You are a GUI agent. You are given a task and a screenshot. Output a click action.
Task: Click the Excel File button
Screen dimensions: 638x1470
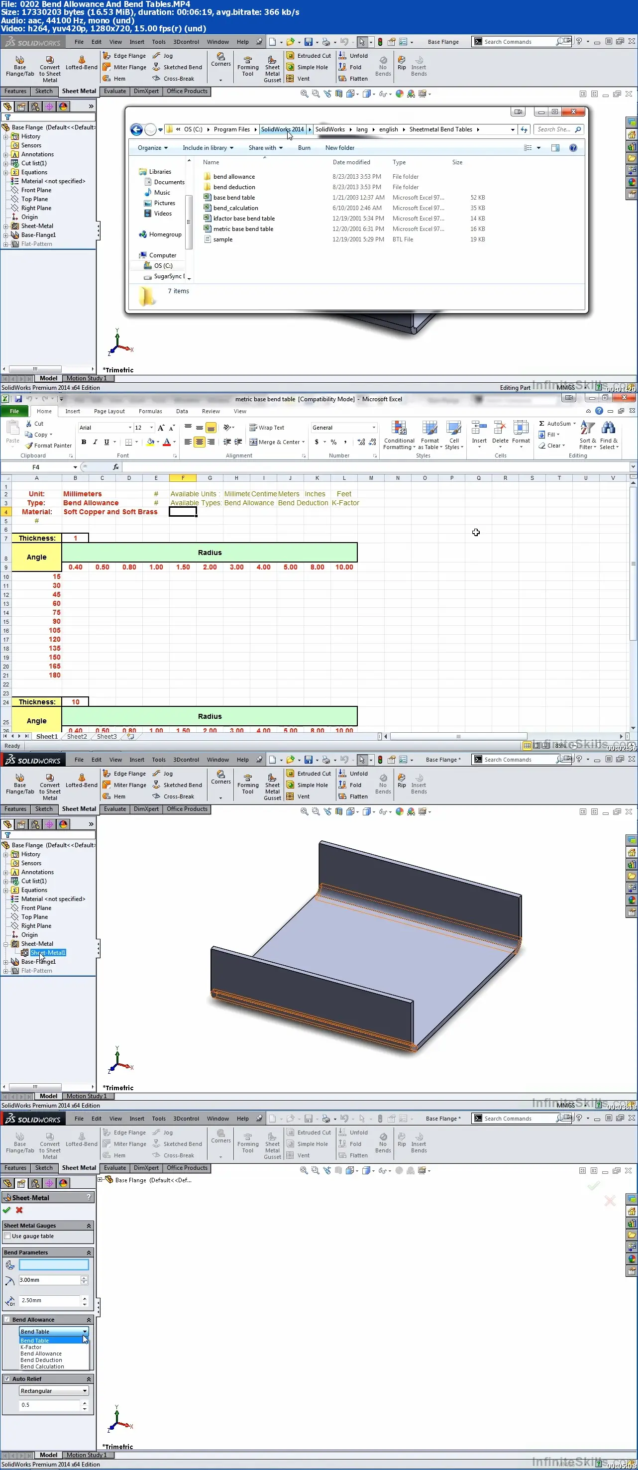coord(14,411)
